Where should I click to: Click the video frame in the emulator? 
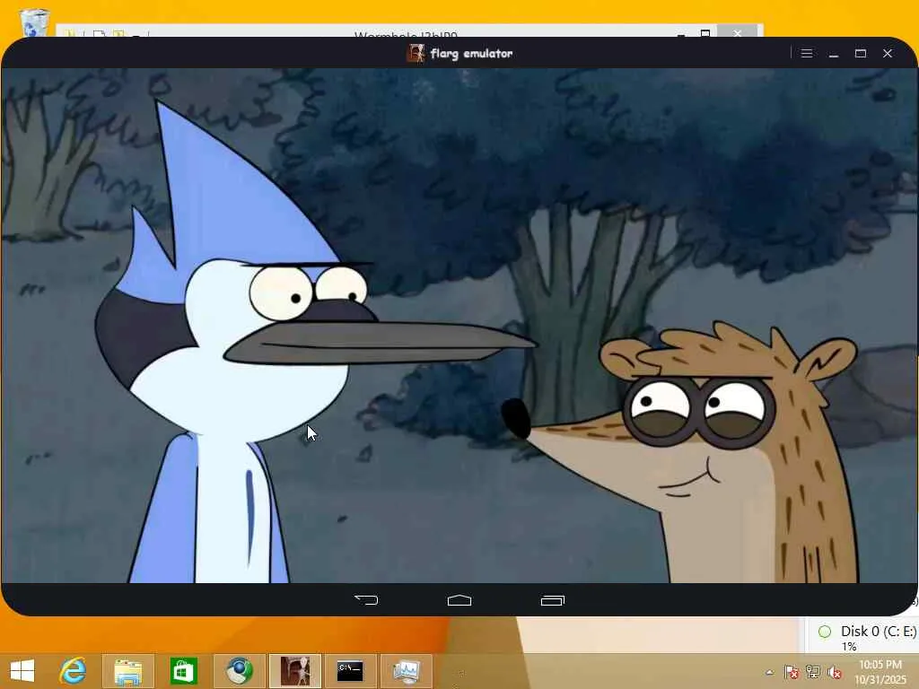pyautogui.click(x=459, y=326)
